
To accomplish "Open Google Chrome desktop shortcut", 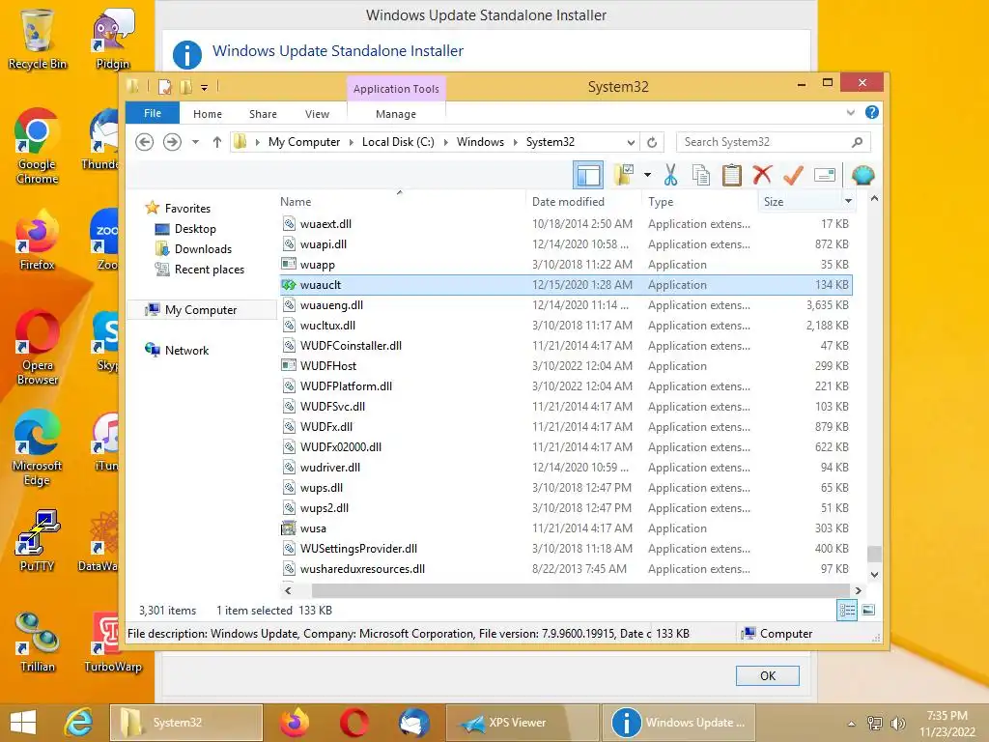I will click(38, 147).
